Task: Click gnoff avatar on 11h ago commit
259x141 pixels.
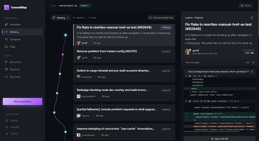Action: (79, 43)
